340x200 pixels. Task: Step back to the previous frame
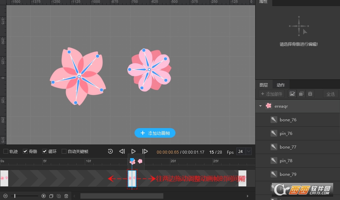pos(122,151)
